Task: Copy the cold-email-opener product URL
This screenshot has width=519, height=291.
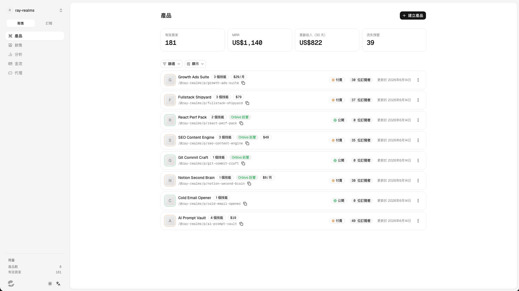Action: pyautogui.click(x=245, y=204)
